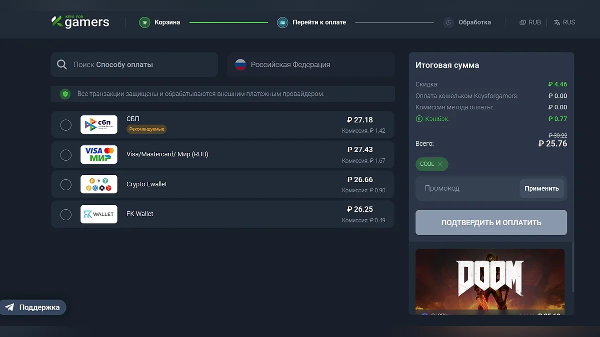Select the СБП payment radio button
The image size is (600, 337).
tap(66, 125)
